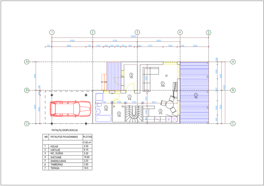Select the TERASA row in the table
Image resolution: width=264 pixels, height=186 pixels.
67,168
